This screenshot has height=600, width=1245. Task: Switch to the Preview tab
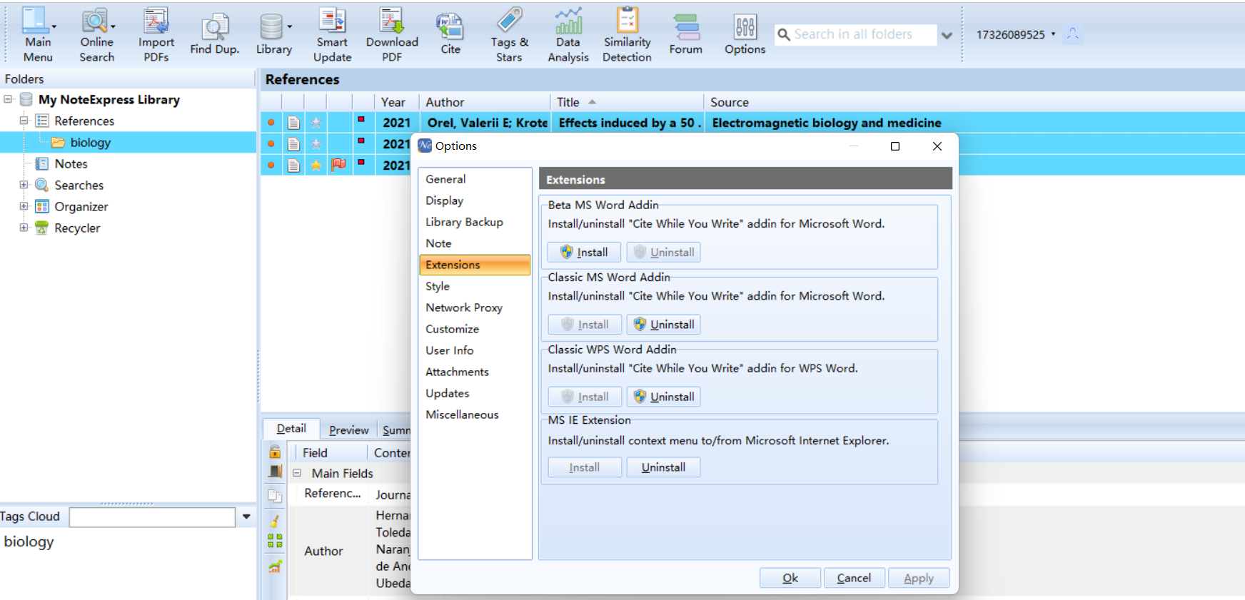(348, 429)
